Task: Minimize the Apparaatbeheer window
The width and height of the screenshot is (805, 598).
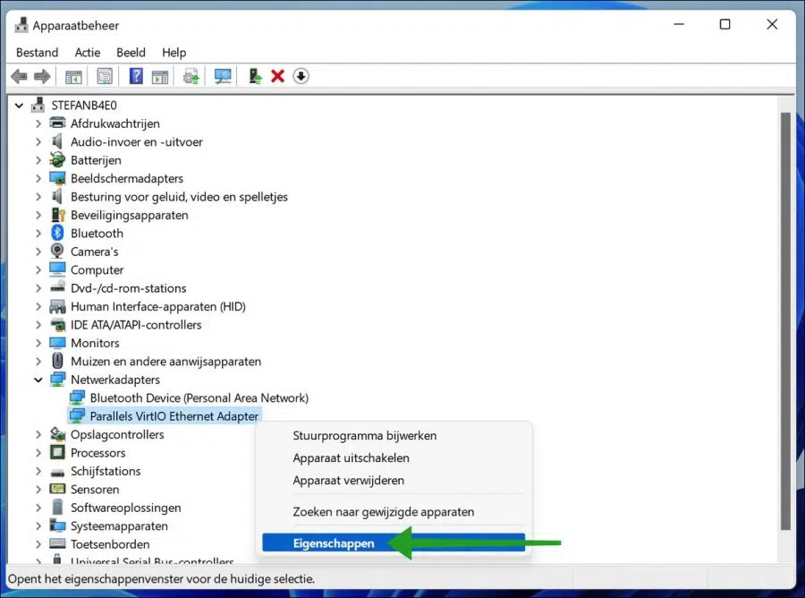Action: tap(679, 24)
